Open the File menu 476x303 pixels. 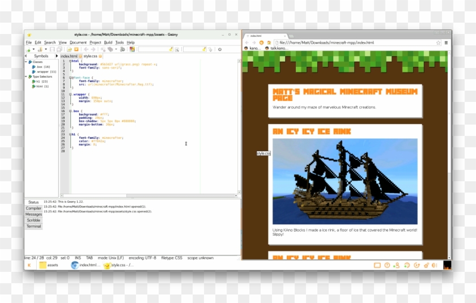pos(29,42)
